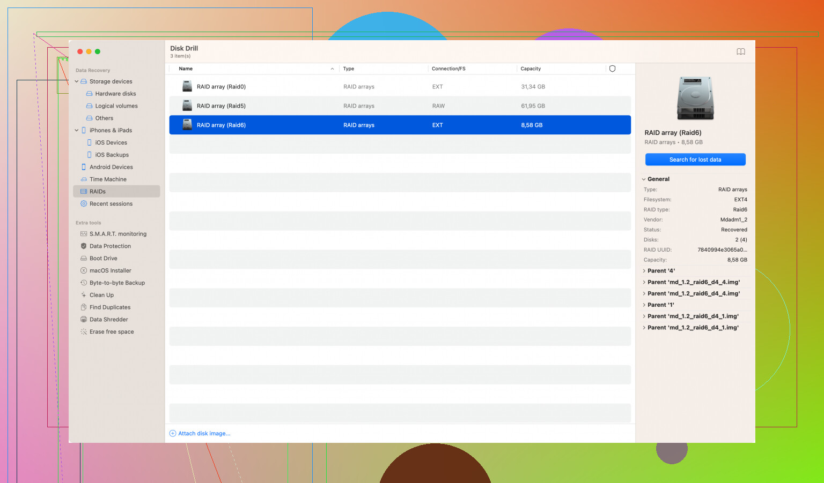The image size is (824, 483).
Task: Click Attach disk image link
Action: click(204, 434)
